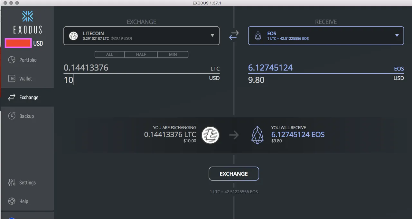Click the Wallet icon in sidebar
412x219 pixels.
click(12, 79)
